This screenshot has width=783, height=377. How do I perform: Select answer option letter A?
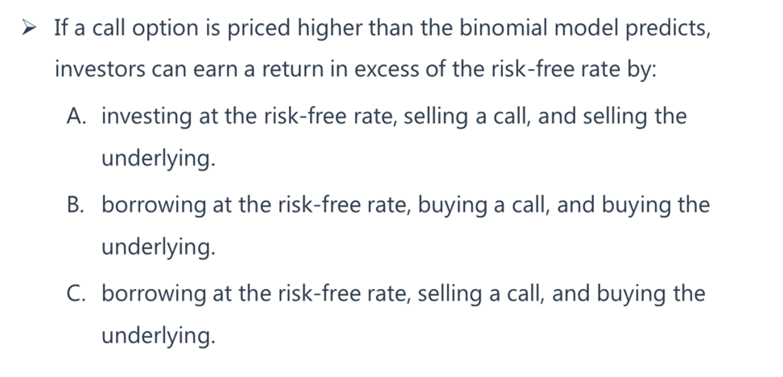pos(78,117)
